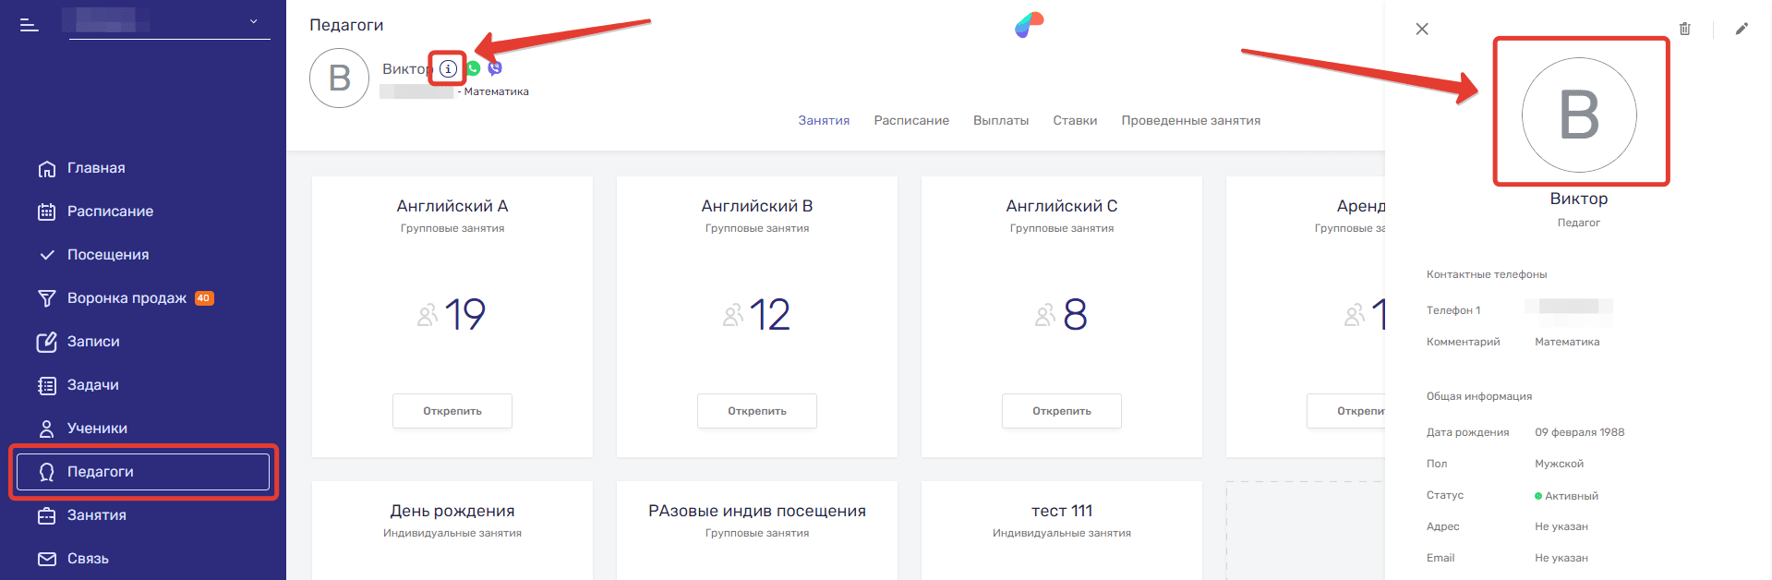
Task: Open Воронка продаж section
Action: [x=127, y=298]
